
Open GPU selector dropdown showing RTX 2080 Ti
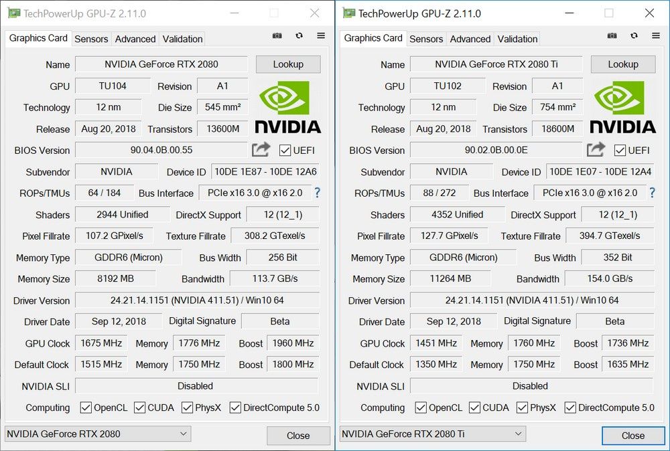click(433, 434)
